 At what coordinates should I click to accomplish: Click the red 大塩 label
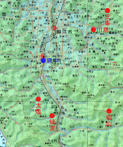38,109
